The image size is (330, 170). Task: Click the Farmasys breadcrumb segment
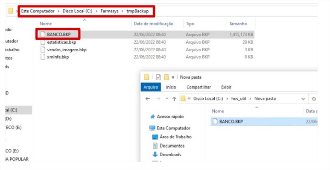click(x=109, y=11)
